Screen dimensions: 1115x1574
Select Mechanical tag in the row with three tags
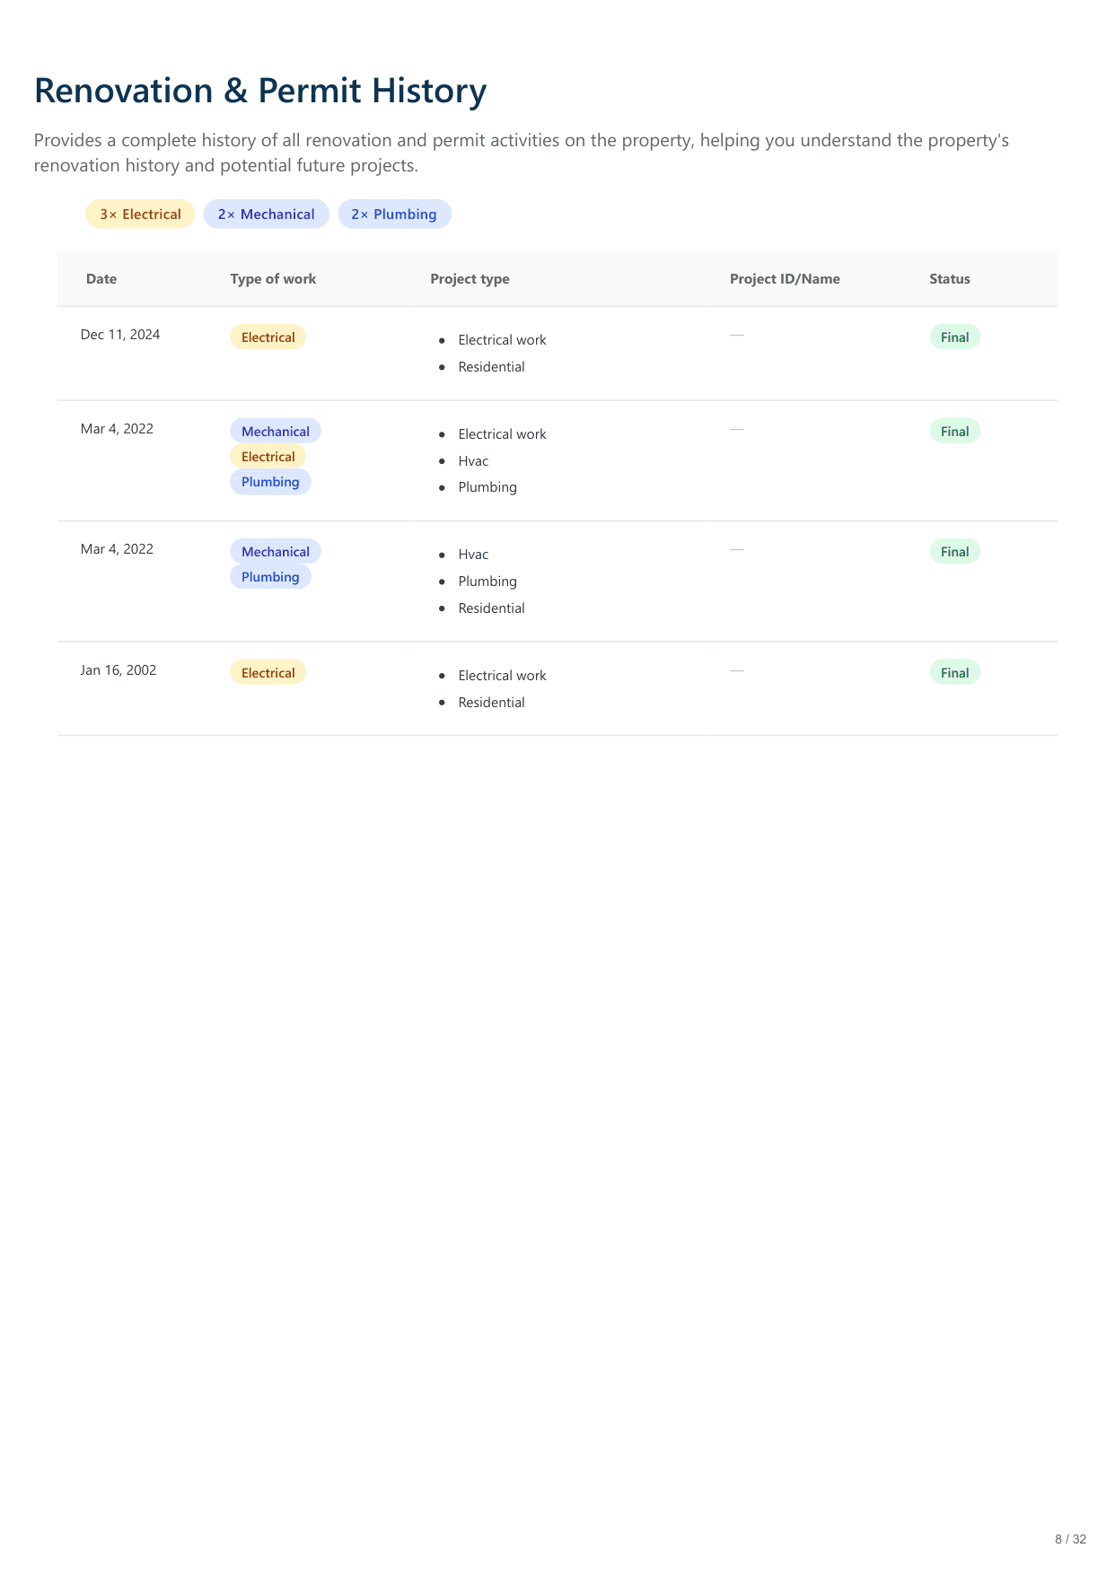[x=275, y=432]
